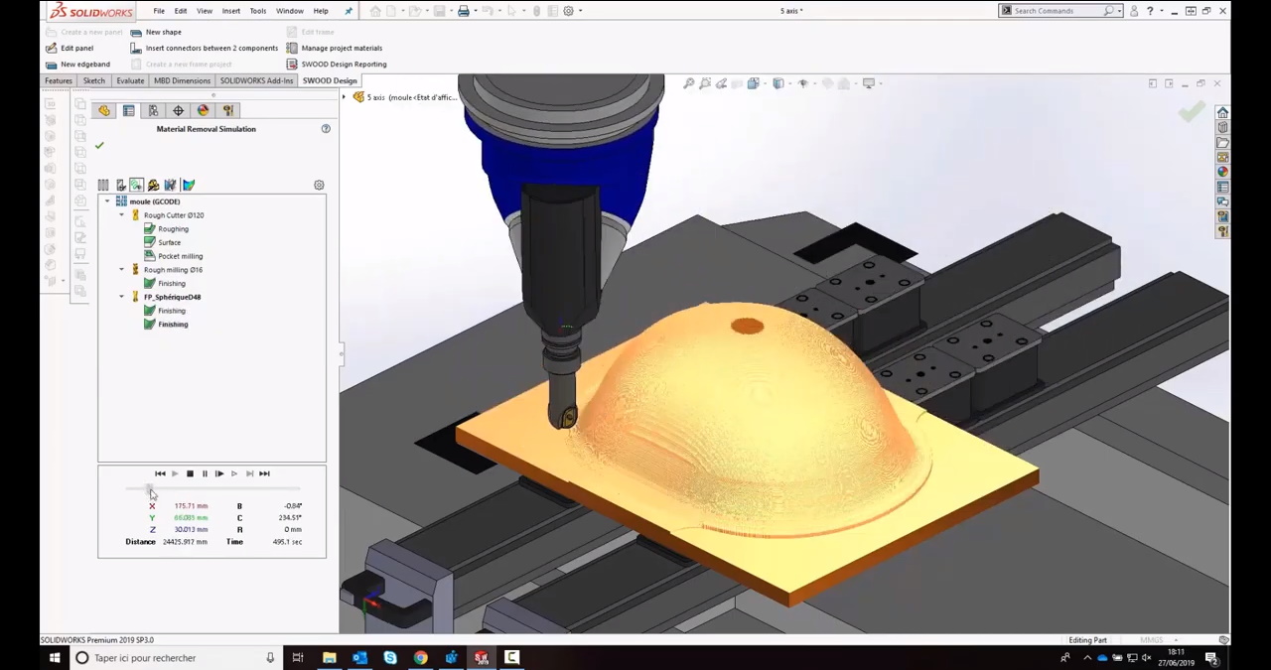Open the DimXpert crosshair panel tab
1271x670 pixels.
(179, 111)
